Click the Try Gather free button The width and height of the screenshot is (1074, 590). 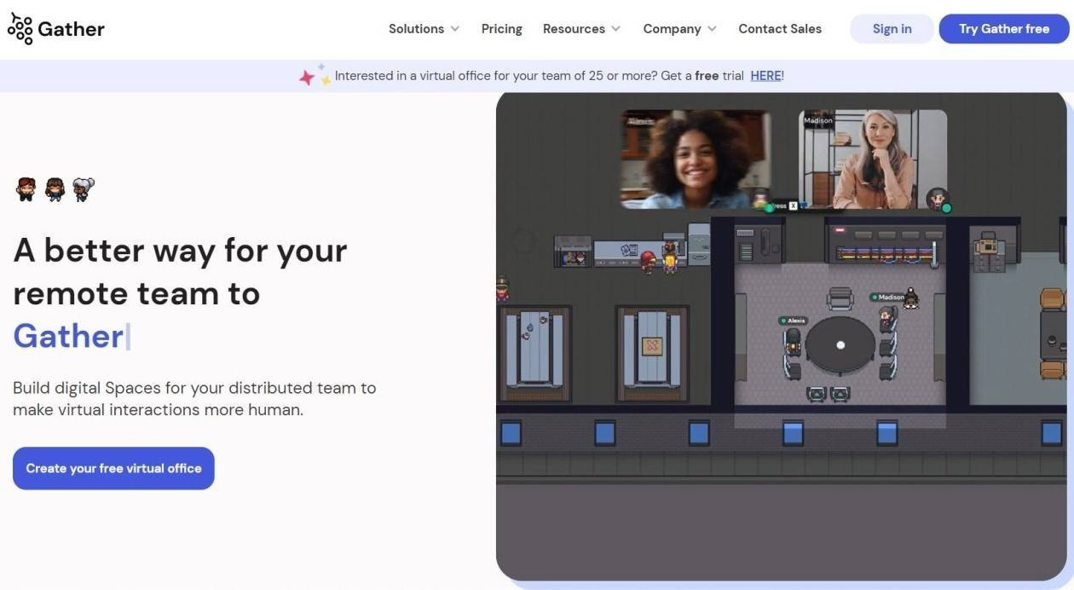click(1004, 29)
